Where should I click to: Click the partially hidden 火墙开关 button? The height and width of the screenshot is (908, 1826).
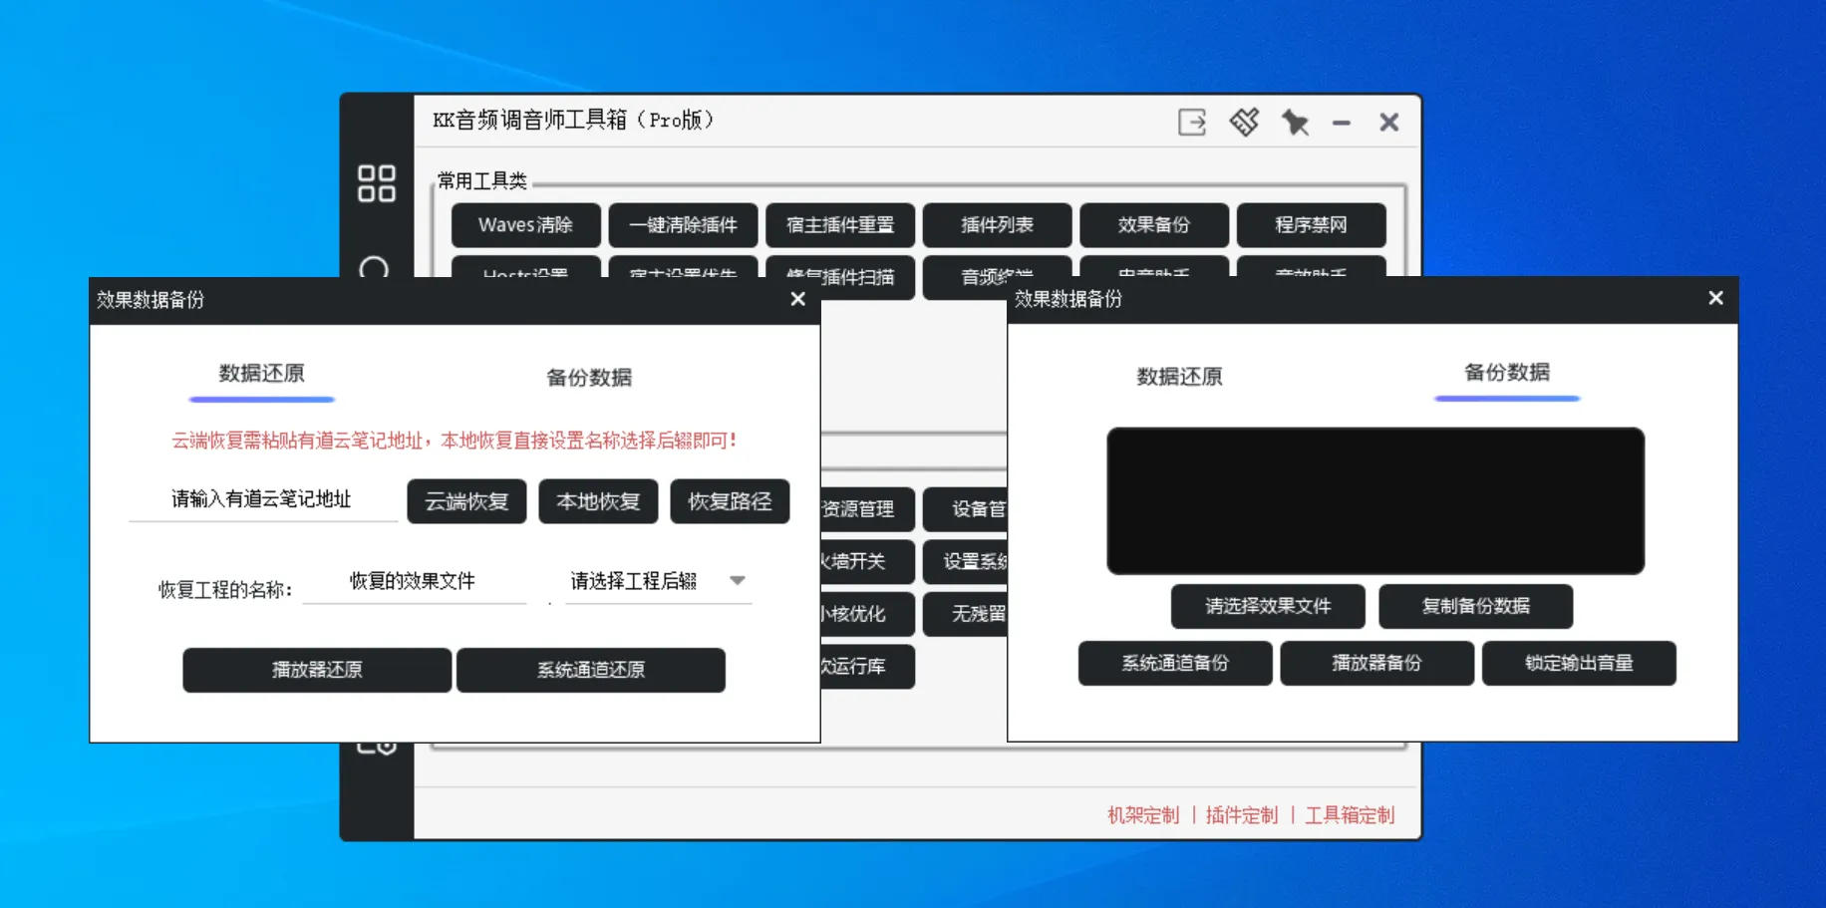tap(867, 561)
